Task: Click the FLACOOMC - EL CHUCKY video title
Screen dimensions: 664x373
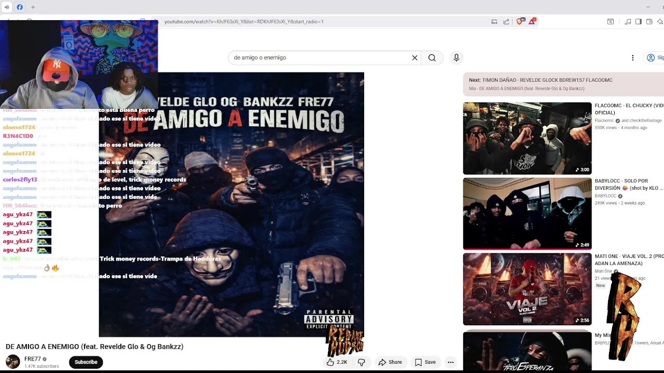Action: pos(629,109)
